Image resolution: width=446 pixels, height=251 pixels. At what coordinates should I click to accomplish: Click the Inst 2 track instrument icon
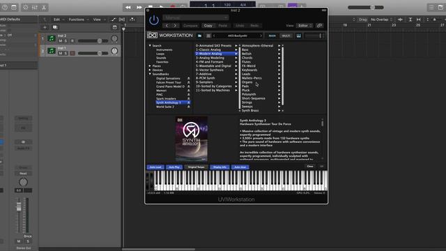[52, 38]
